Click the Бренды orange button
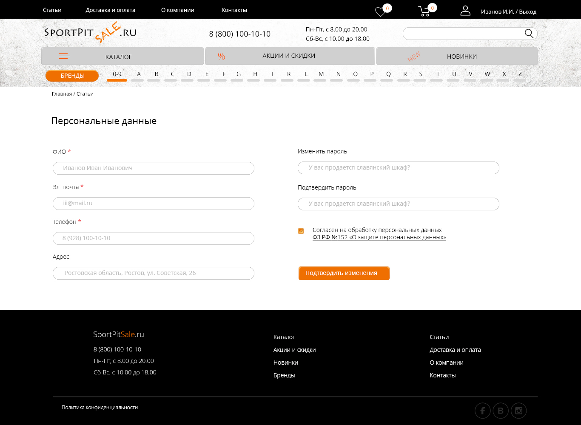Image resolution: width=581 pixels, height=425 pixels. click(72, 76)
